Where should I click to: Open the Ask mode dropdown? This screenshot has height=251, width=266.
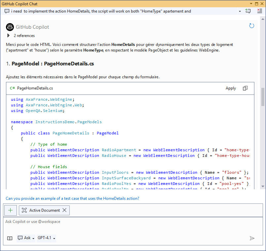pyautogui.click(x=26, y=238)
